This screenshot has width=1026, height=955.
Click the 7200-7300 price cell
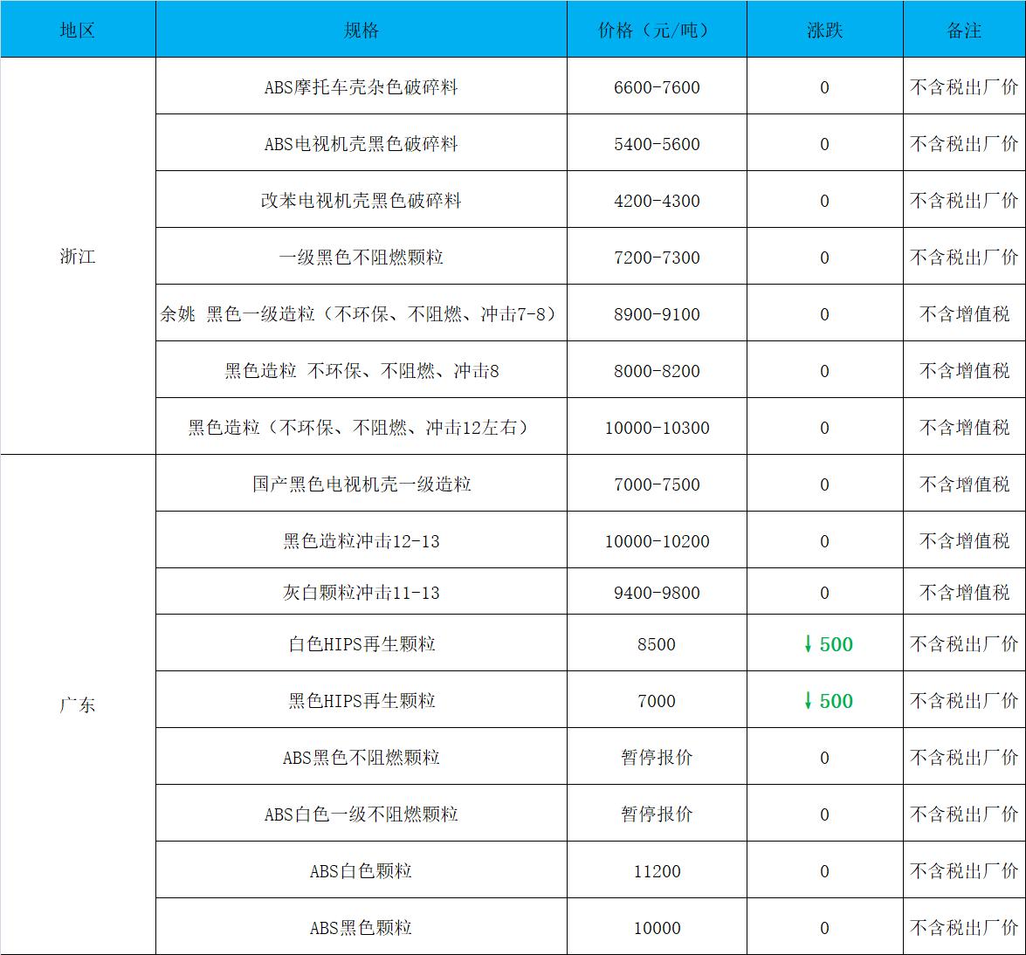657,258
